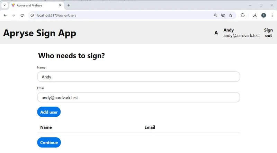Open the Chrome three-dot menu
This screenshot has width=277, height=153.
click(x=272, y=15)
